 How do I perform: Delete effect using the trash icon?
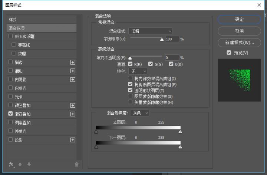(77, 164)
